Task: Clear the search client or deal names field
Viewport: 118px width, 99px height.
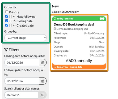Action: (x=42, y=95)
